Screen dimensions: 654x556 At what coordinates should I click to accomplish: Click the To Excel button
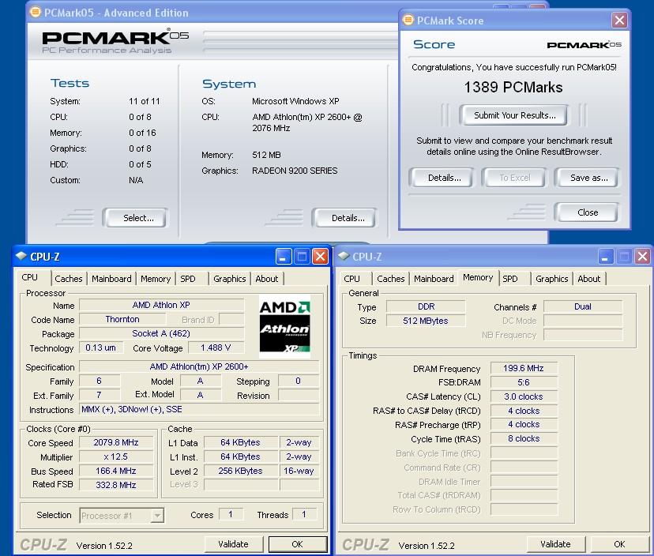[x=515, y=178]
